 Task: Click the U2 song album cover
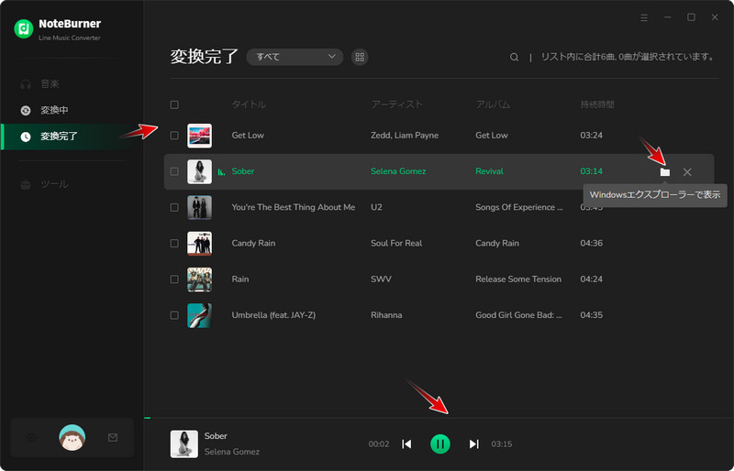click(x=199, y=208)
